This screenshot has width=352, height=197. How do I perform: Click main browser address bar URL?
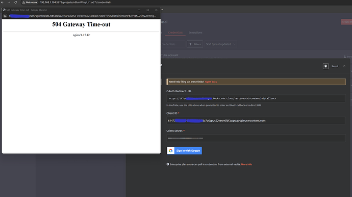click(75, 2)
